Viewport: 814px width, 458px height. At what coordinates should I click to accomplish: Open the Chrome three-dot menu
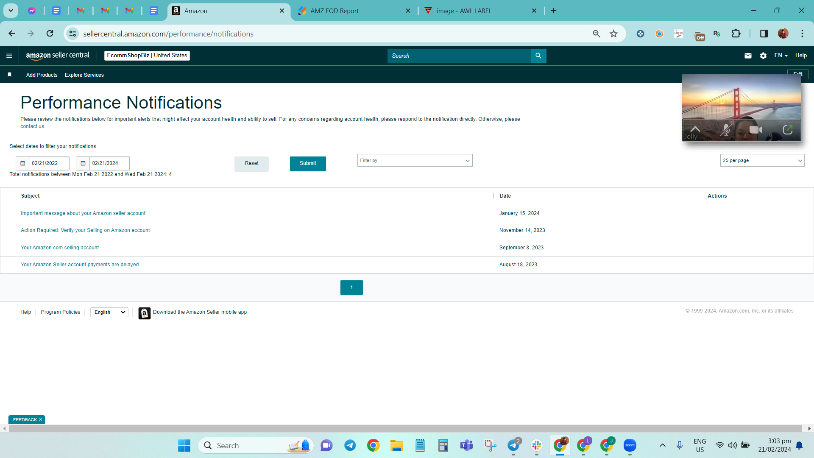802,34
